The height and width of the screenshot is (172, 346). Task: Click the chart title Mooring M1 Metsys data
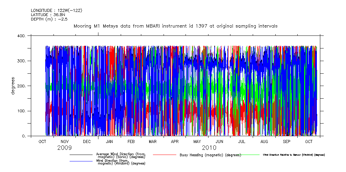click(176, 26)
